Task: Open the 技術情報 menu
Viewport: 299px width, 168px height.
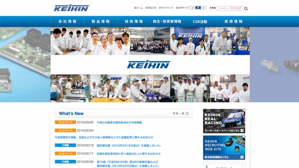Action: [134, 22]
